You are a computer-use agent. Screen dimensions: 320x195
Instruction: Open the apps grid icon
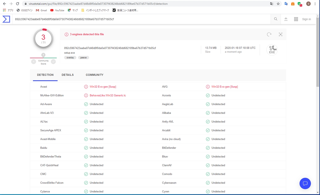click(296, 19)
